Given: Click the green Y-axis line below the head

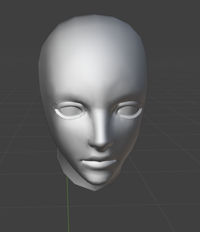Looking at the screenshot, I should pos(68,204).
